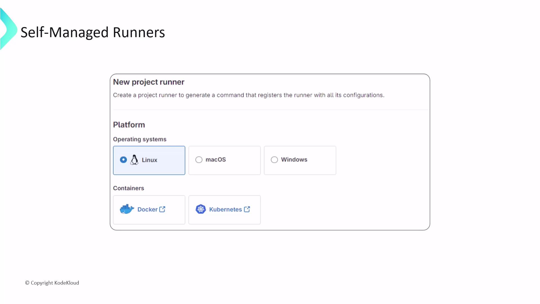Click external link icon next to Docker
The width and height of the screenshot is (540, 304).
pyautogui.click(x=162, y=209)
